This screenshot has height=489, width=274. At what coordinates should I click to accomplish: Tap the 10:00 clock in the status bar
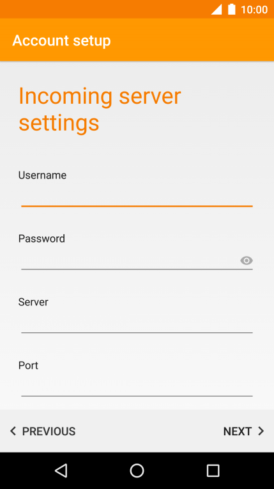[254, 10]
